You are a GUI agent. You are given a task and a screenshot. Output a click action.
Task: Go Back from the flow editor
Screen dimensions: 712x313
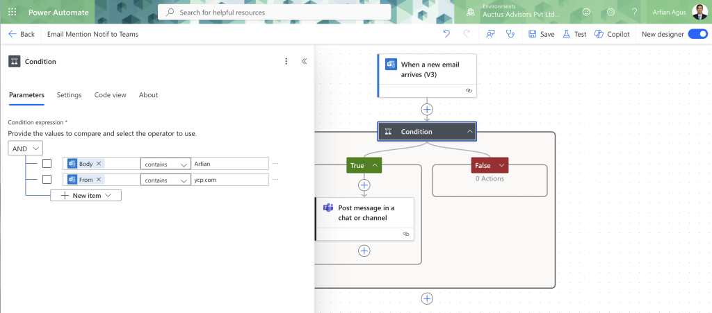[22, 34]
